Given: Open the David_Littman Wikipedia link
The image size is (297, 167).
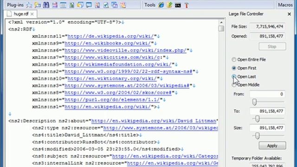Looking at the screenshot, I should pyautogui.click(x=154, y=121).
